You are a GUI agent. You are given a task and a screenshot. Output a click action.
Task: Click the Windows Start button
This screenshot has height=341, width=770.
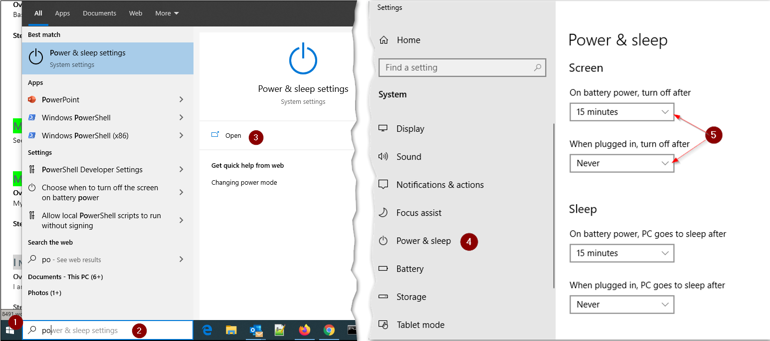(x=9, y=330)
